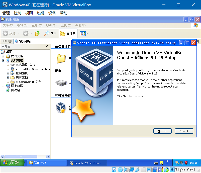Click the language bar help question icon
The width and height of the screenshot is (201, 173).
pyautogui.click(x=162, y=163)
